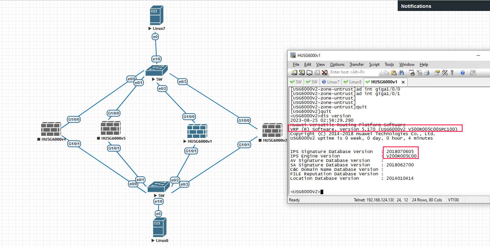Switch to the Linux7 session tab
The image size is (490, 247).
331,82
